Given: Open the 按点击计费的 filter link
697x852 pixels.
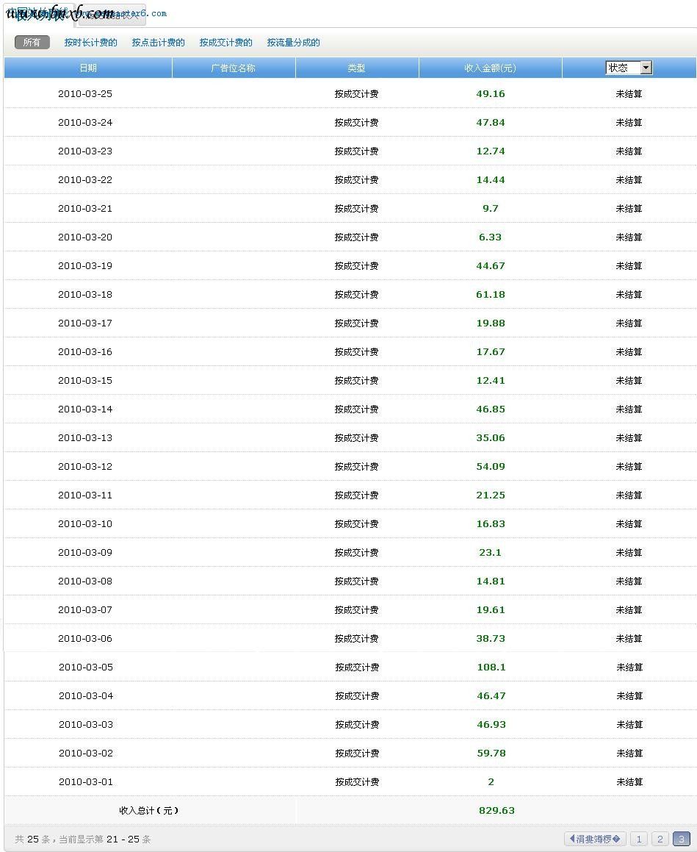Looking at the screenshot, I should click(158, 43).
